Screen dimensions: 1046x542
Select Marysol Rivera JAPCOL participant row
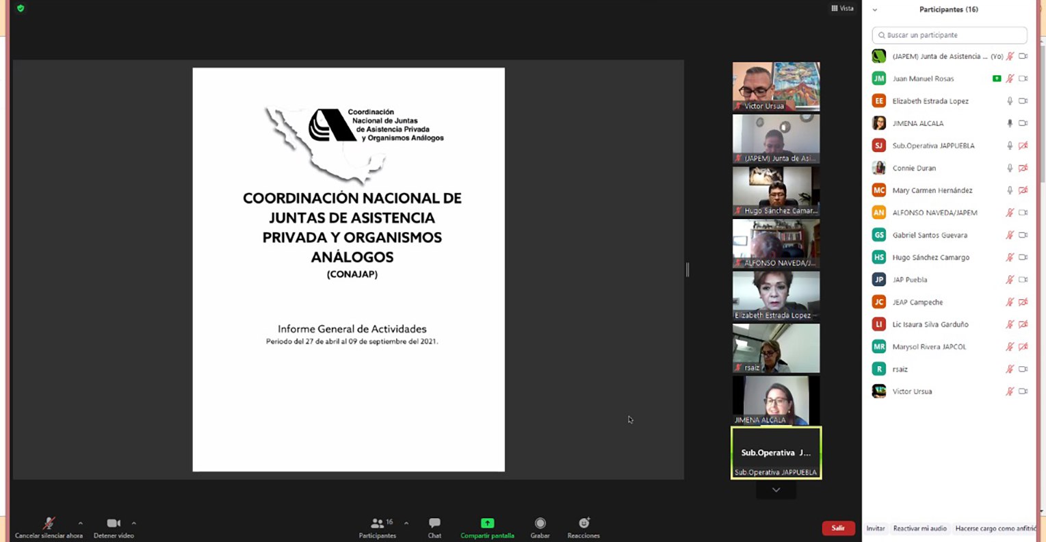coord(950,347)
